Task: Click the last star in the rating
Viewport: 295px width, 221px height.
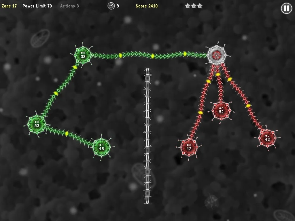Action: click(200, 6)
